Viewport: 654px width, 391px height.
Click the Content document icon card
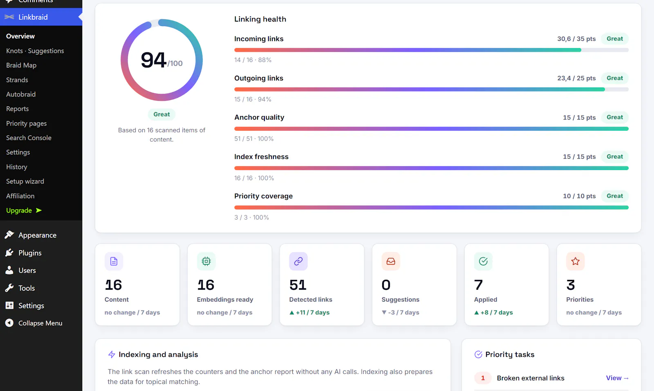click(x=114, y=261)
